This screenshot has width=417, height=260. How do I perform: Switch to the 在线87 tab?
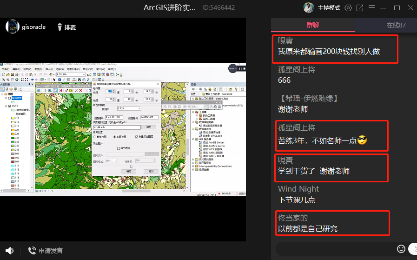396,25
